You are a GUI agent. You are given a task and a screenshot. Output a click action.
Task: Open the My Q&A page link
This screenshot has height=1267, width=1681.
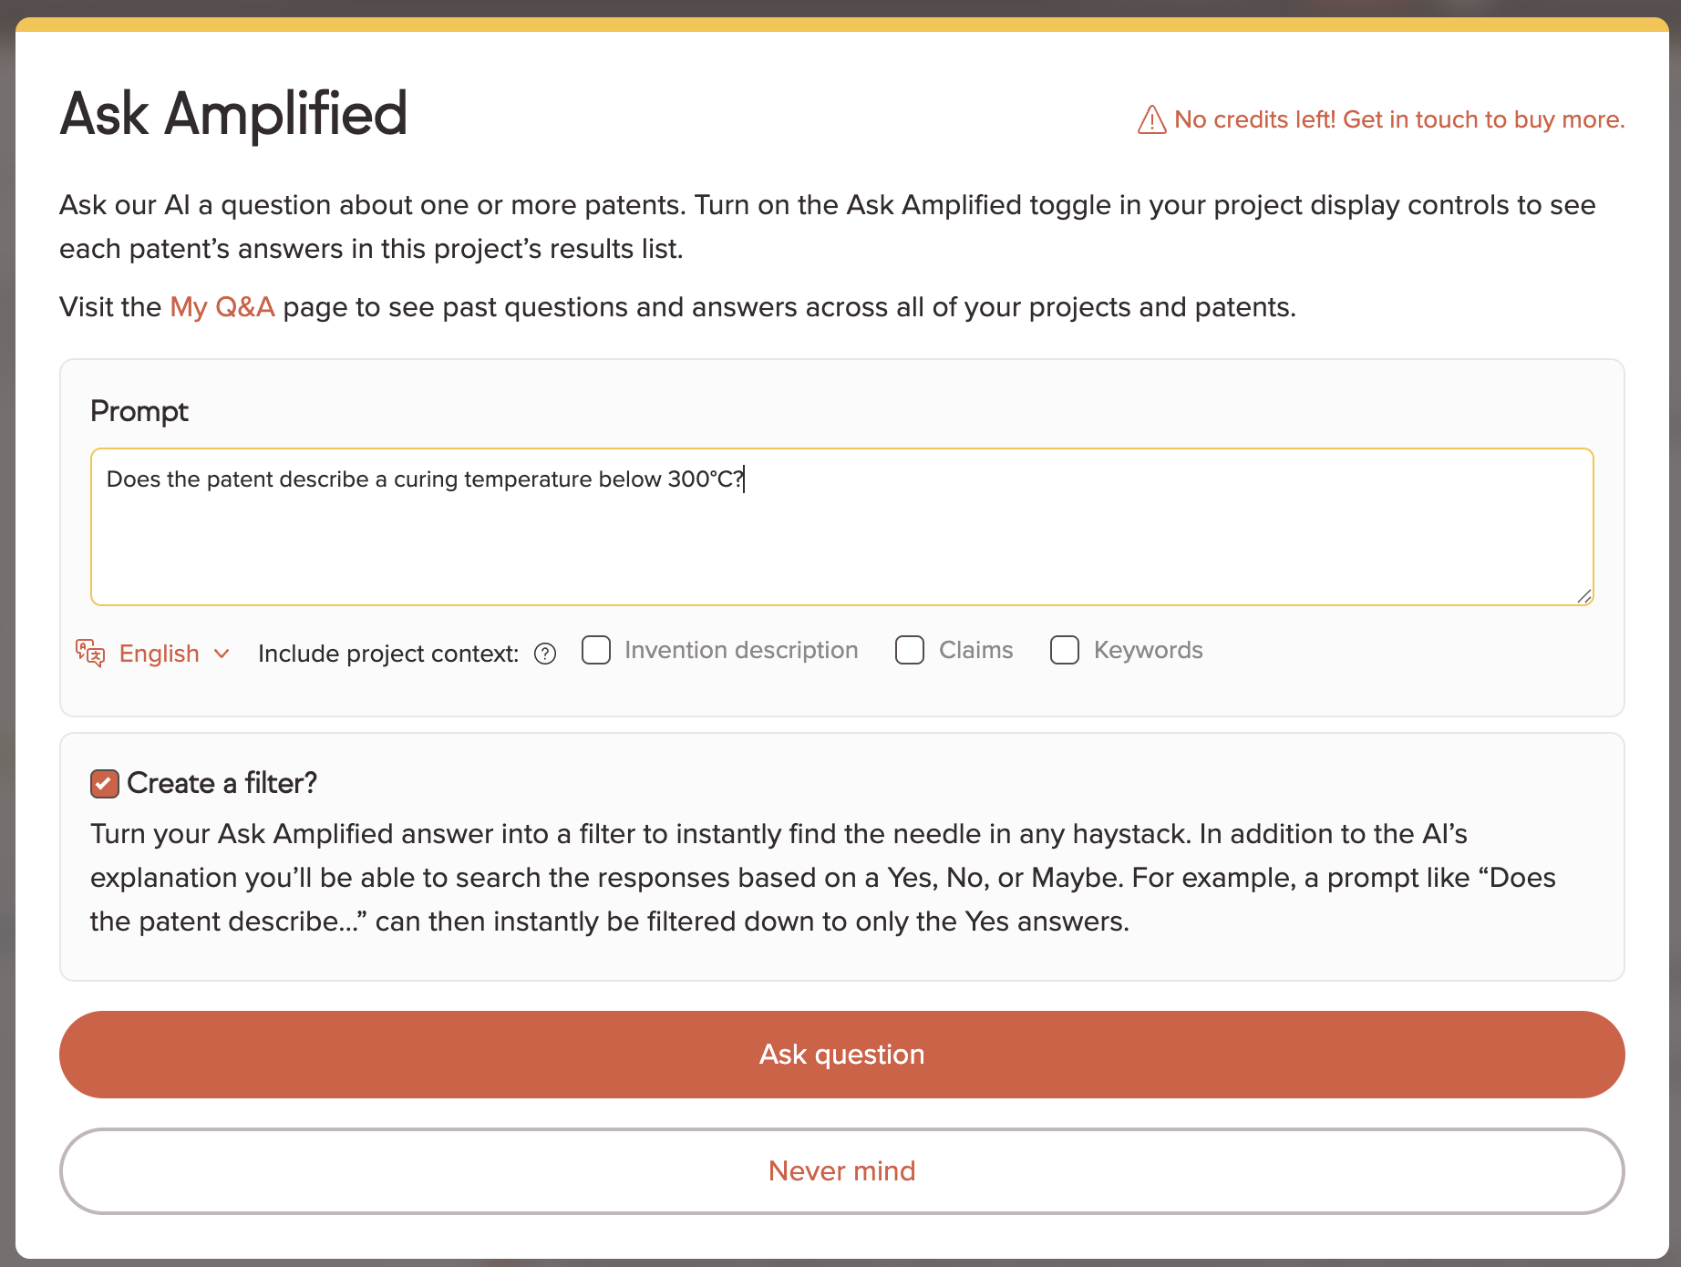(x=222, y=307)
